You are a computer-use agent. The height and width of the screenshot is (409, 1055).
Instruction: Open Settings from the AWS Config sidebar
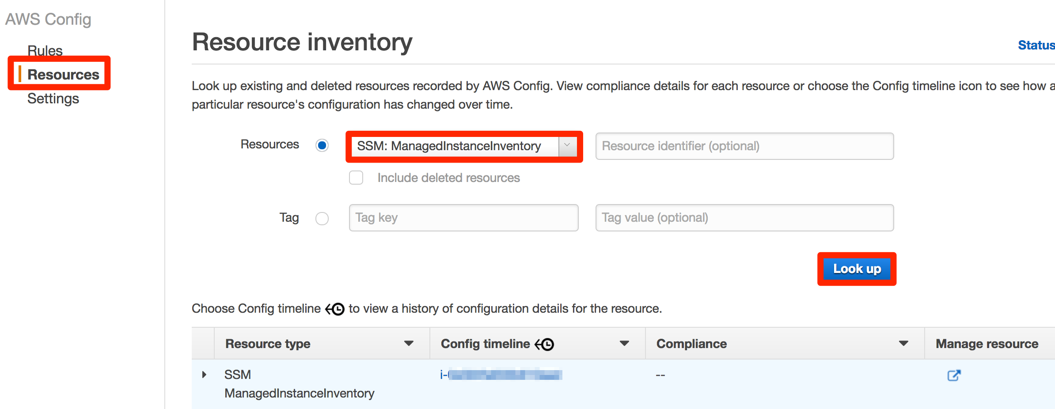pos(52,98)
